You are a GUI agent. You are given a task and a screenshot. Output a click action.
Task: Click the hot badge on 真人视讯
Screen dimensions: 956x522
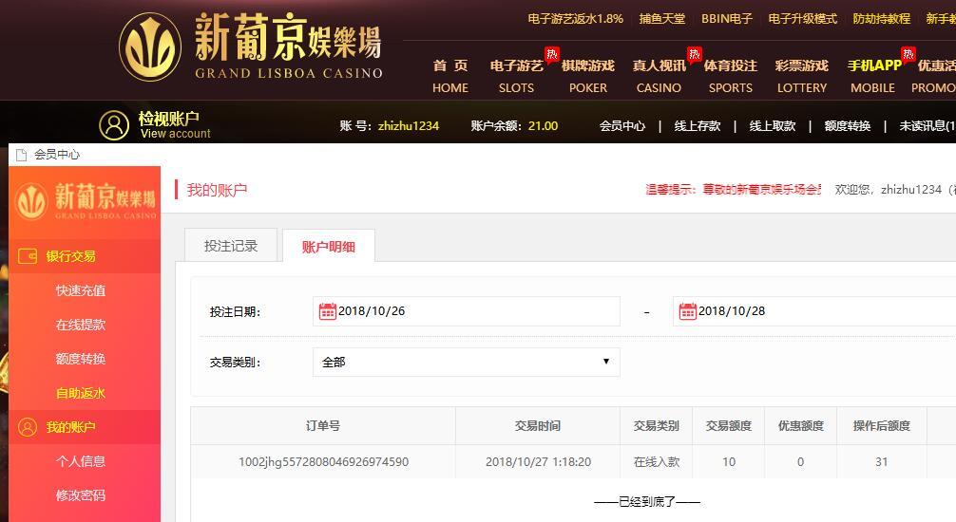tap(695, 55)
